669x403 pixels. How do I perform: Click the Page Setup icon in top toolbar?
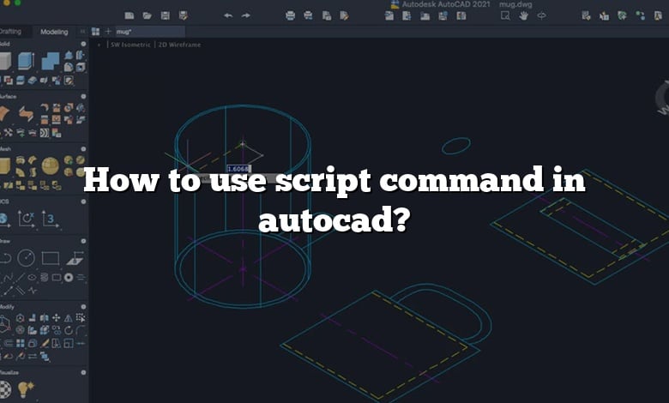[x=327, y=15]
